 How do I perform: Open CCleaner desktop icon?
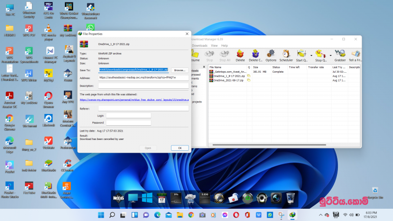point(67,166)
